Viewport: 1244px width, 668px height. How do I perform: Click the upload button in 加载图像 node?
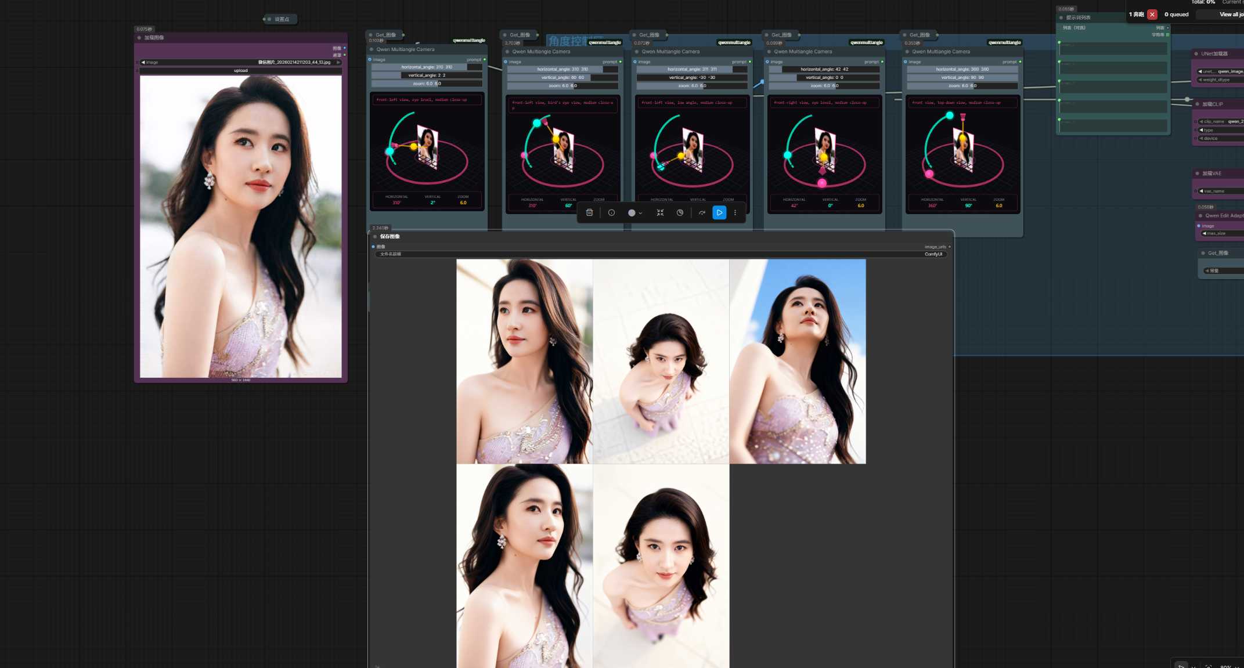pos(240,71)
